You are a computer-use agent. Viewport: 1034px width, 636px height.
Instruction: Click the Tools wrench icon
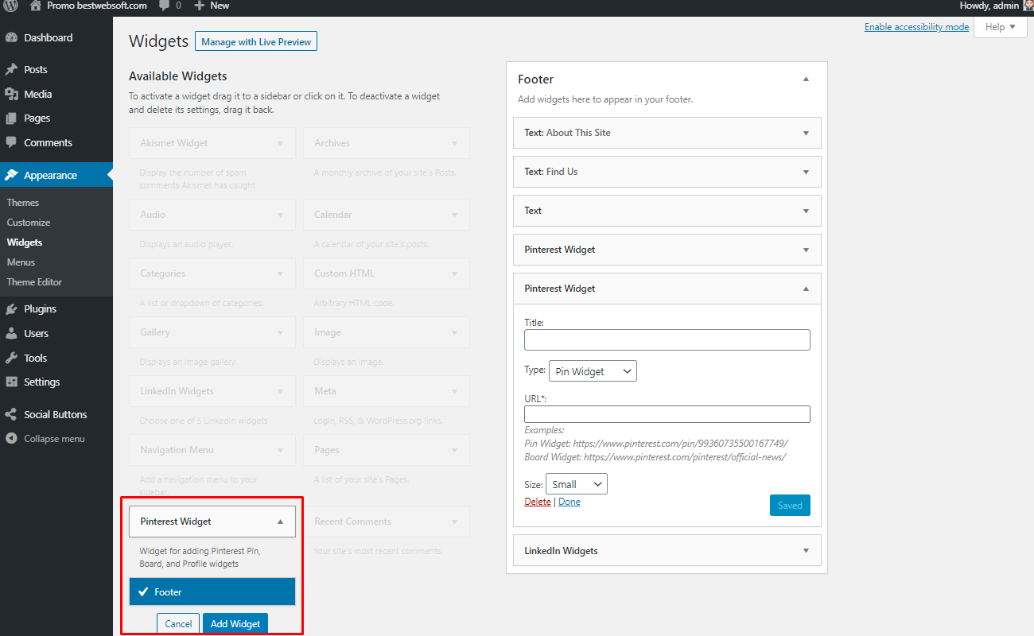pos(11,358)
